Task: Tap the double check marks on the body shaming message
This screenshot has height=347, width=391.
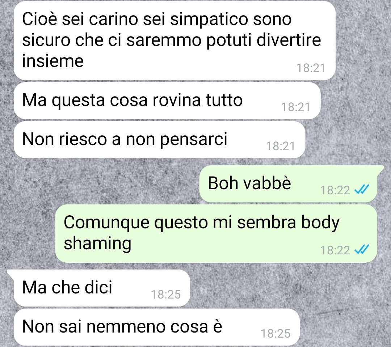Action: [362, 249]
